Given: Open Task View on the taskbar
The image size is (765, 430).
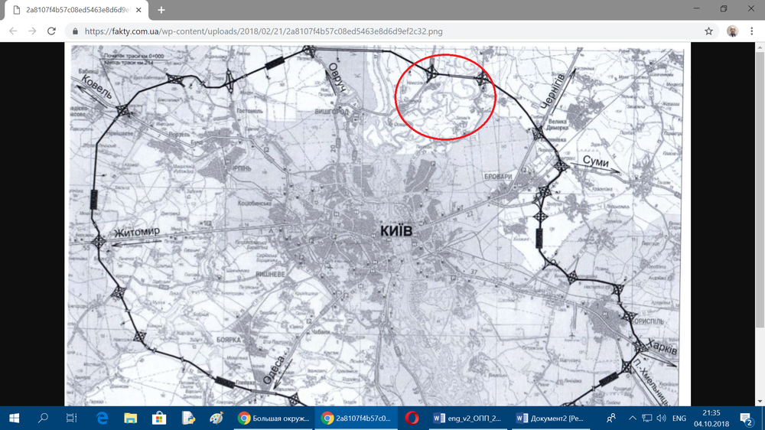Looking at the screenshot, I should click(72, 418).
